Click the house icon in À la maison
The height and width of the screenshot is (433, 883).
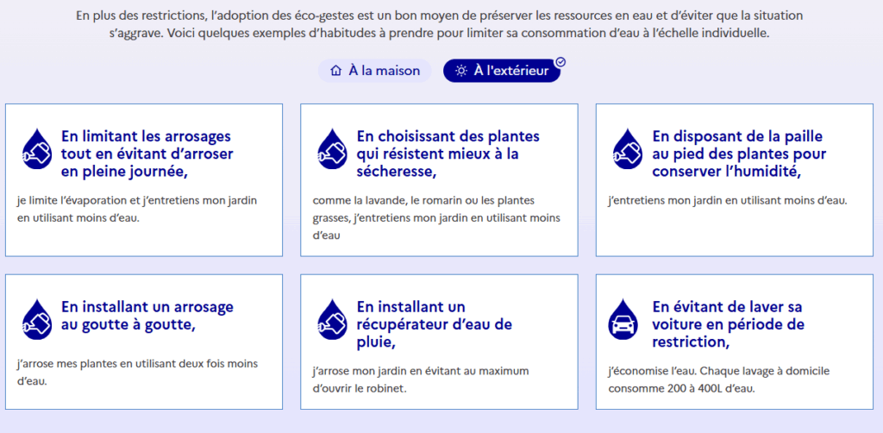[x=336, y=72]
